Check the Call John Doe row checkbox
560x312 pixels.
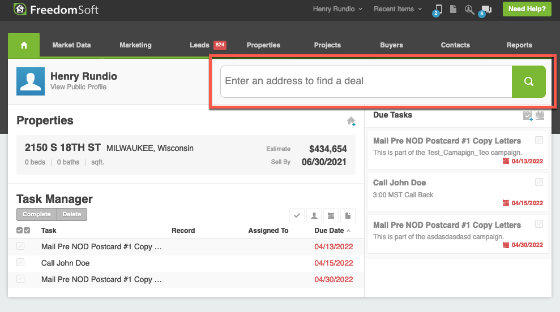pyautogui.click(x=20, y=263)
